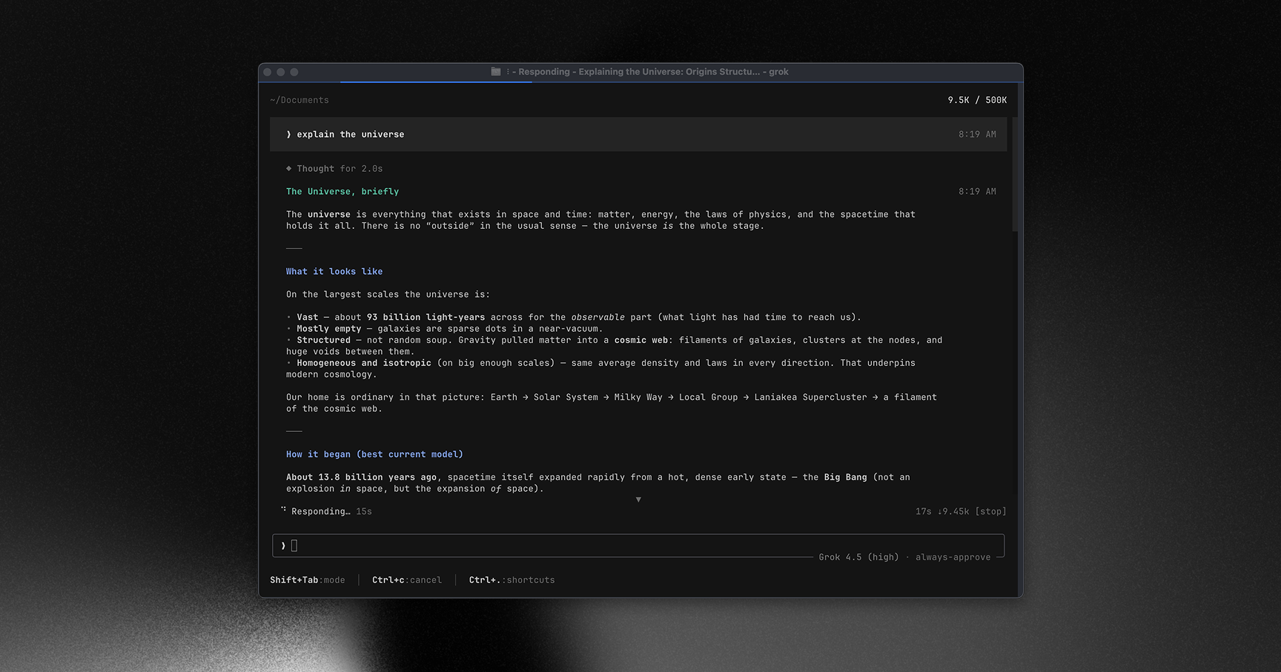Viewport: 1281px width, 672px height.
Task: Click the prompt input field
Action: [x=638, y=546]
